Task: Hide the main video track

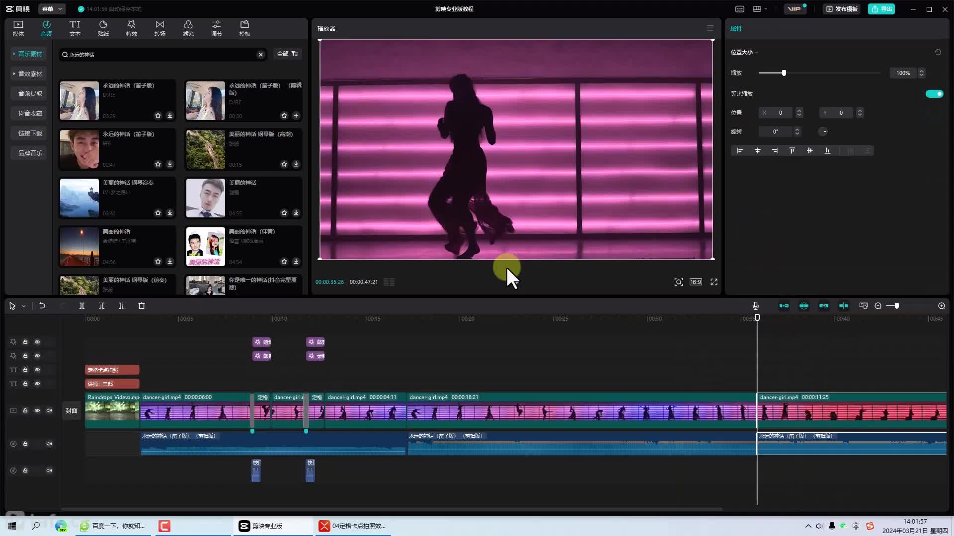Action: tap(37, 410)
